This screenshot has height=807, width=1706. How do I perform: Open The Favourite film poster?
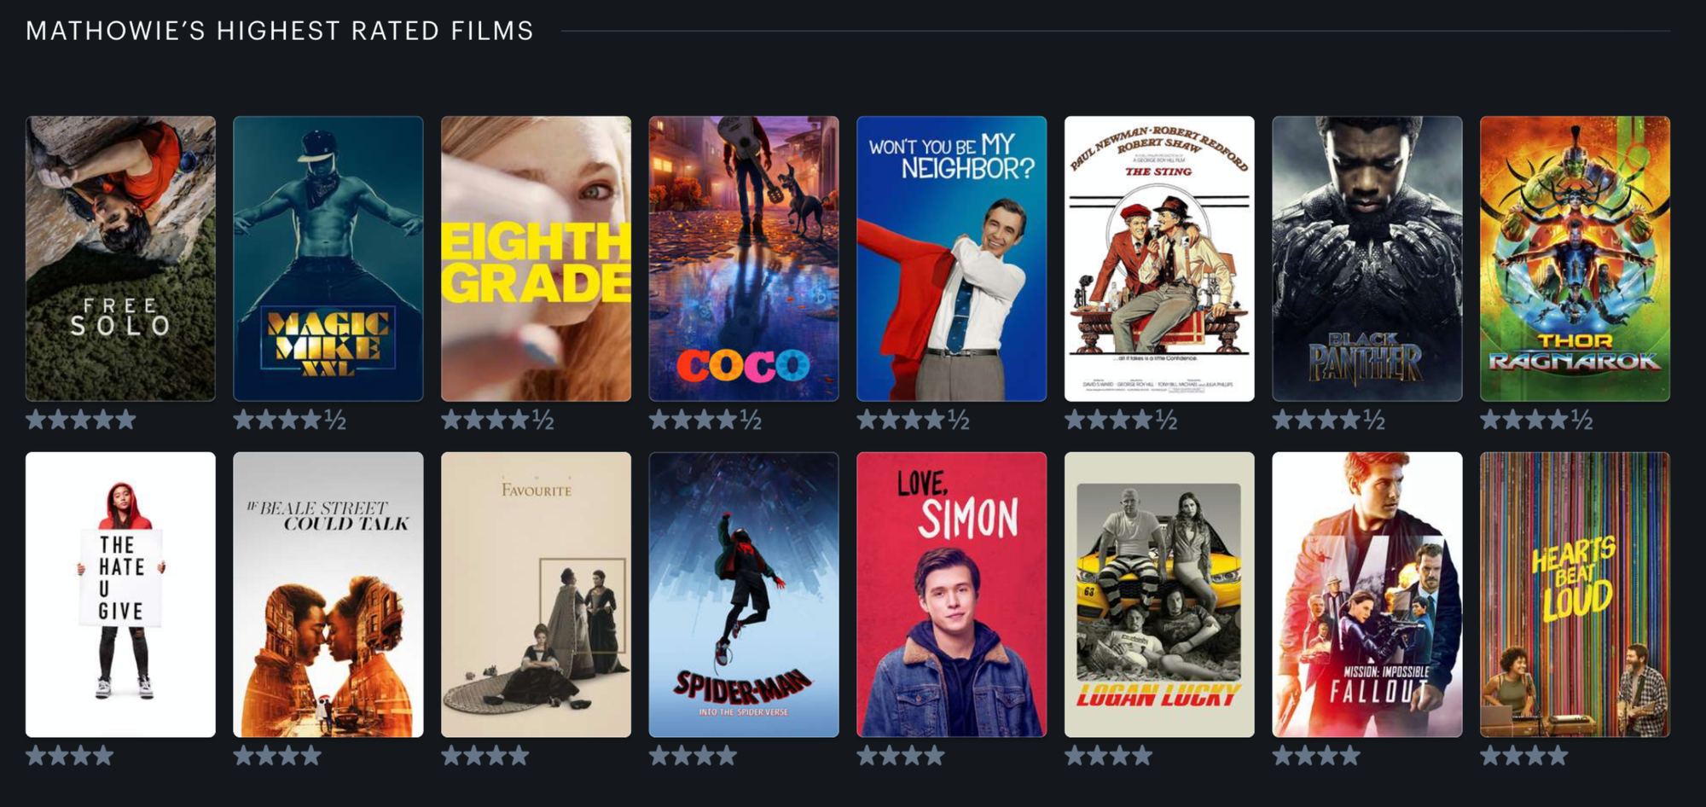[536, 595]
